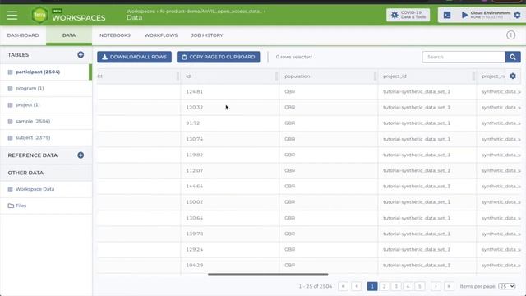Viewport: 526px width, 296px height.
Task: Start the Cloud Environment play icon
Action: [x=464, y=15]
